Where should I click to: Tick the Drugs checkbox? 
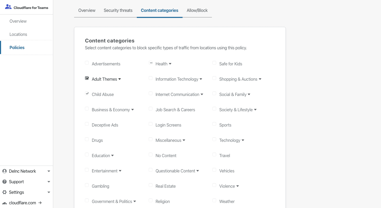[87, 139]
